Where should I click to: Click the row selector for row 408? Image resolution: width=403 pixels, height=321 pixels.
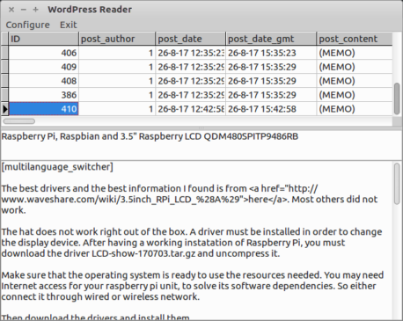[4, 81]
